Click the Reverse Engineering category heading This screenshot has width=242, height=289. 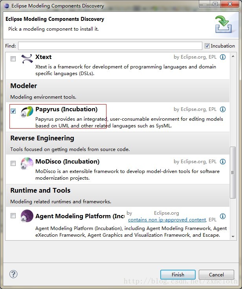click(x=42, y=138)
